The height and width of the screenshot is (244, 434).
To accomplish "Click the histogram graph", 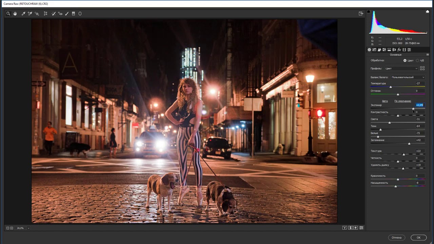I will (x=398, y=22).
